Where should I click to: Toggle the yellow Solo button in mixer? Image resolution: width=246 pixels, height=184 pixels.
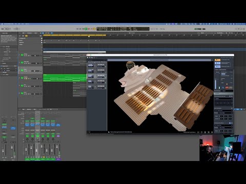pos(44,157)
